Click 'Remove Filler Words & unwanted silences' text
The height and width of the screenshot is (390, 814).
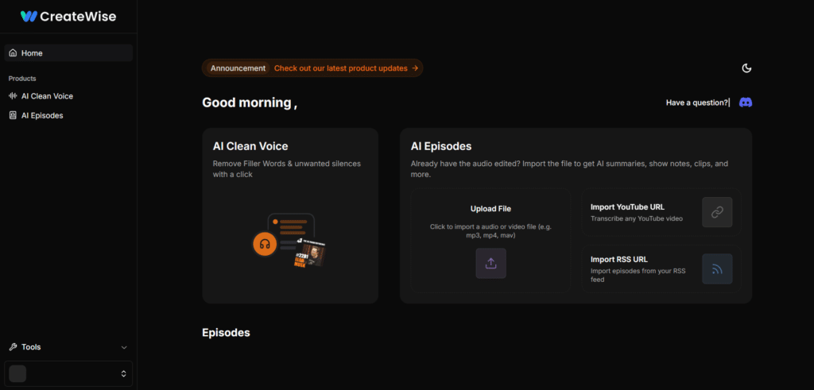point(286,169)
